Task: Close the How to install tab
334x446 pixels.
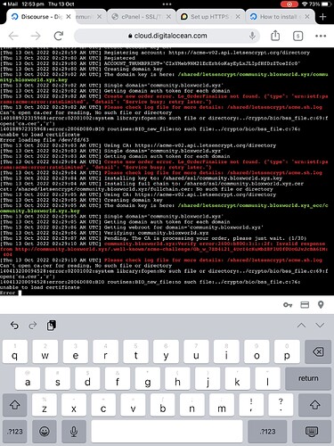Action: click(x=307, y=17)
